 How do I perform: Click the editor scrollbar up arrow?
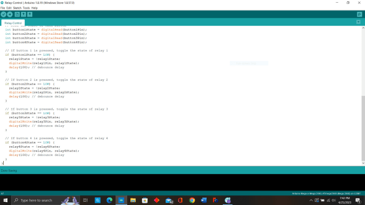(363, 28)
